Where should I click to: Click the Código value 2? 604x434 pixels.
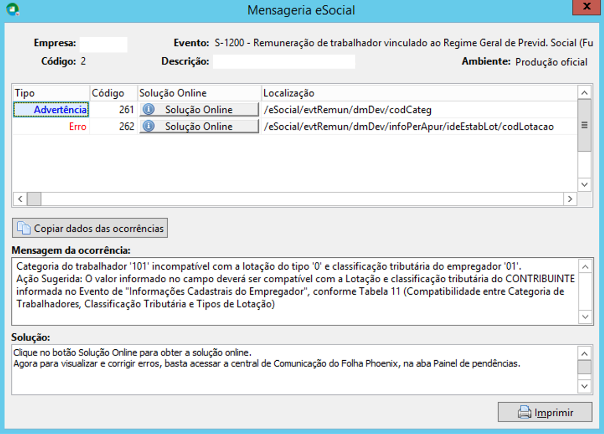83,61
